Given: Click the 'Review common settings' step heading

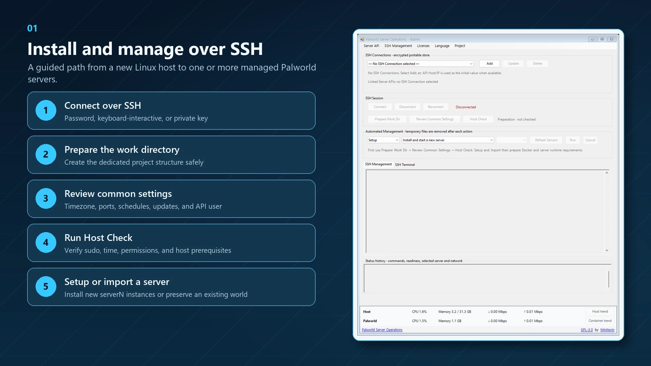Looking at the screenshot, I should pos(118,194).
